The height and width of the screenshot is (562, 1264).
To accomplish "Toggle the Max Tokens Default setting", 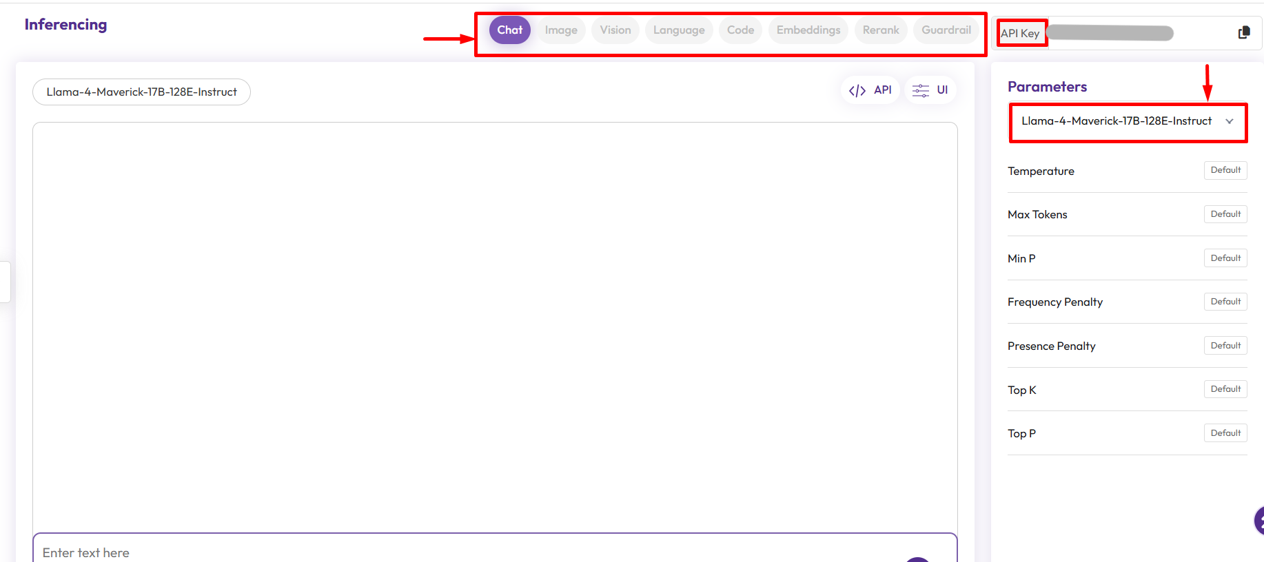I will click(1225, 214).
